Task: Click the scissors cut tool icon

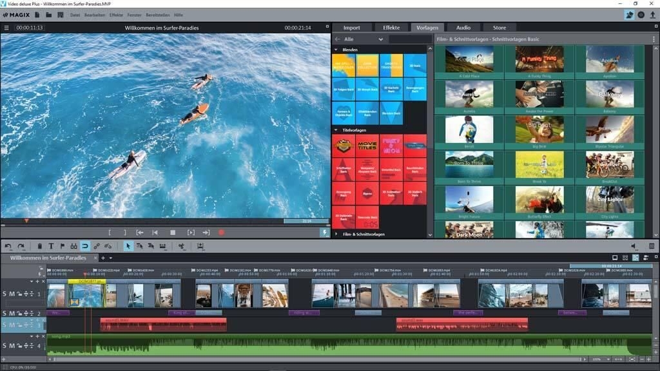Action: pyautogui.click(x=182, y=246)
